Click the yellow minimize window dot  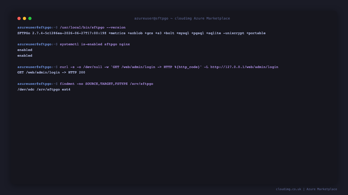(24, 18)
